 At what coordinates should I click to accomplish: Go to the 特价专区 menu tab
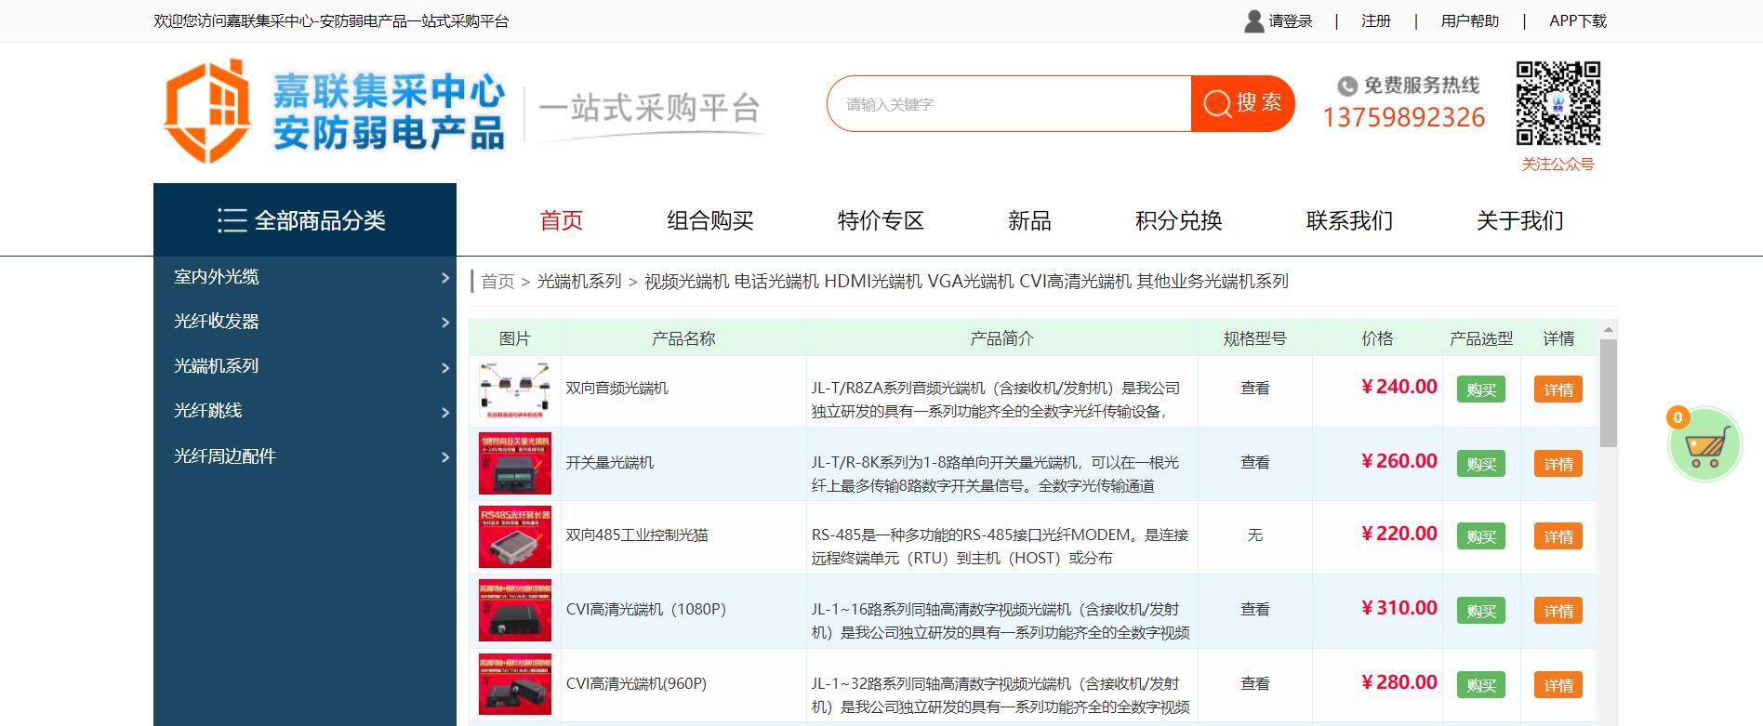click(x=880, y=220)
